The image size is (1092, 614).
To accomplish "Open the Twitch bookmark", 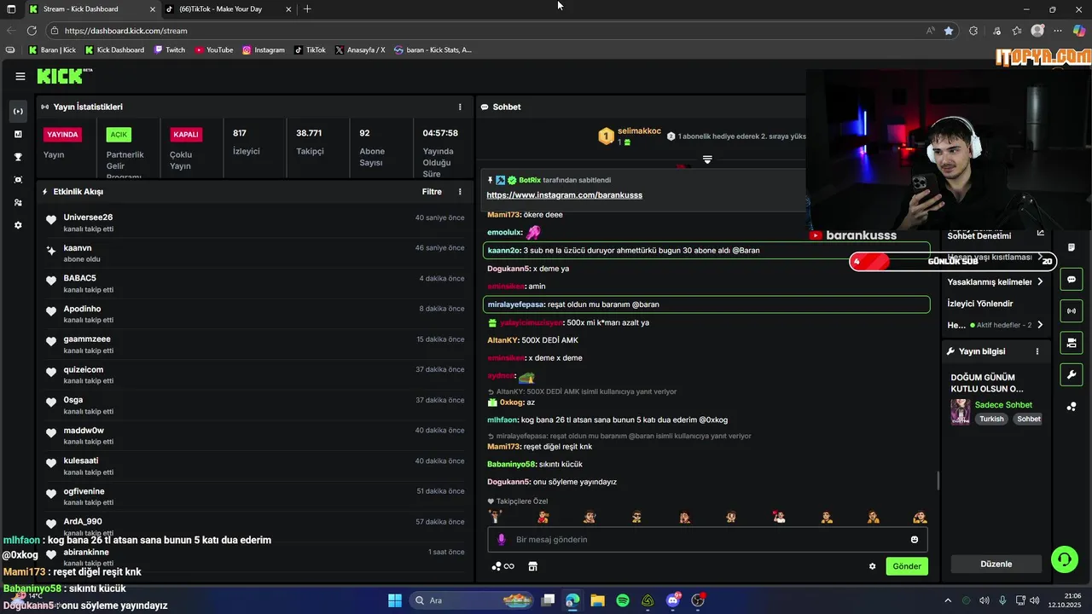I will [170, 50].
